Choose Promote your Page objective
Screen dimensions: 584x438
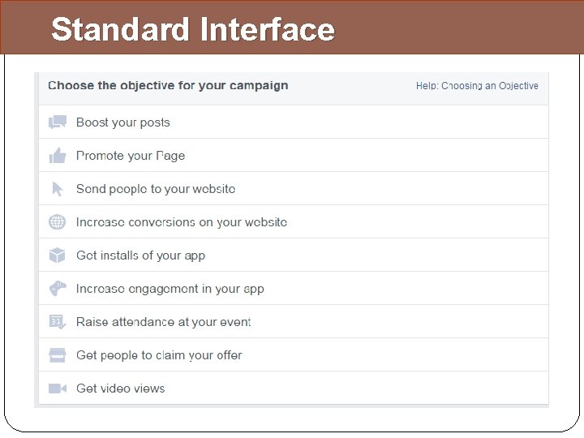click(x=131, y=156)
